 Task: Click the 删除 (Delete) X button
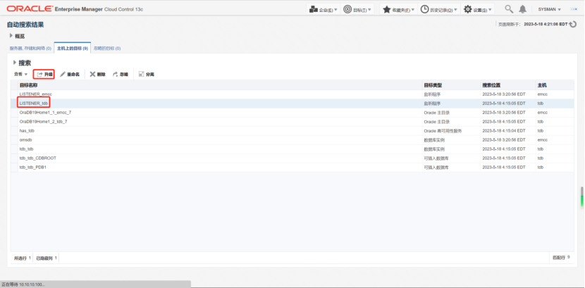pos(98,74)
